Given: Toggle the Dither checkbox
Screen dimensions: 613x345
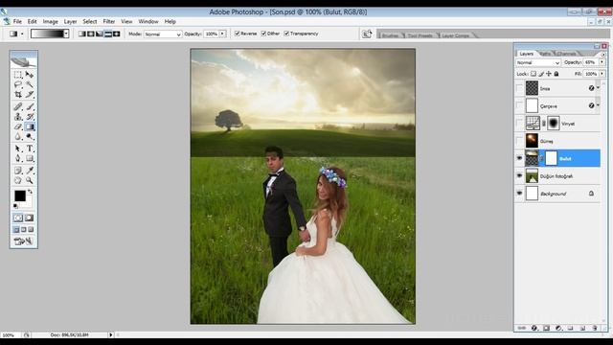Looking at the screenshot, I should point(263,34).
